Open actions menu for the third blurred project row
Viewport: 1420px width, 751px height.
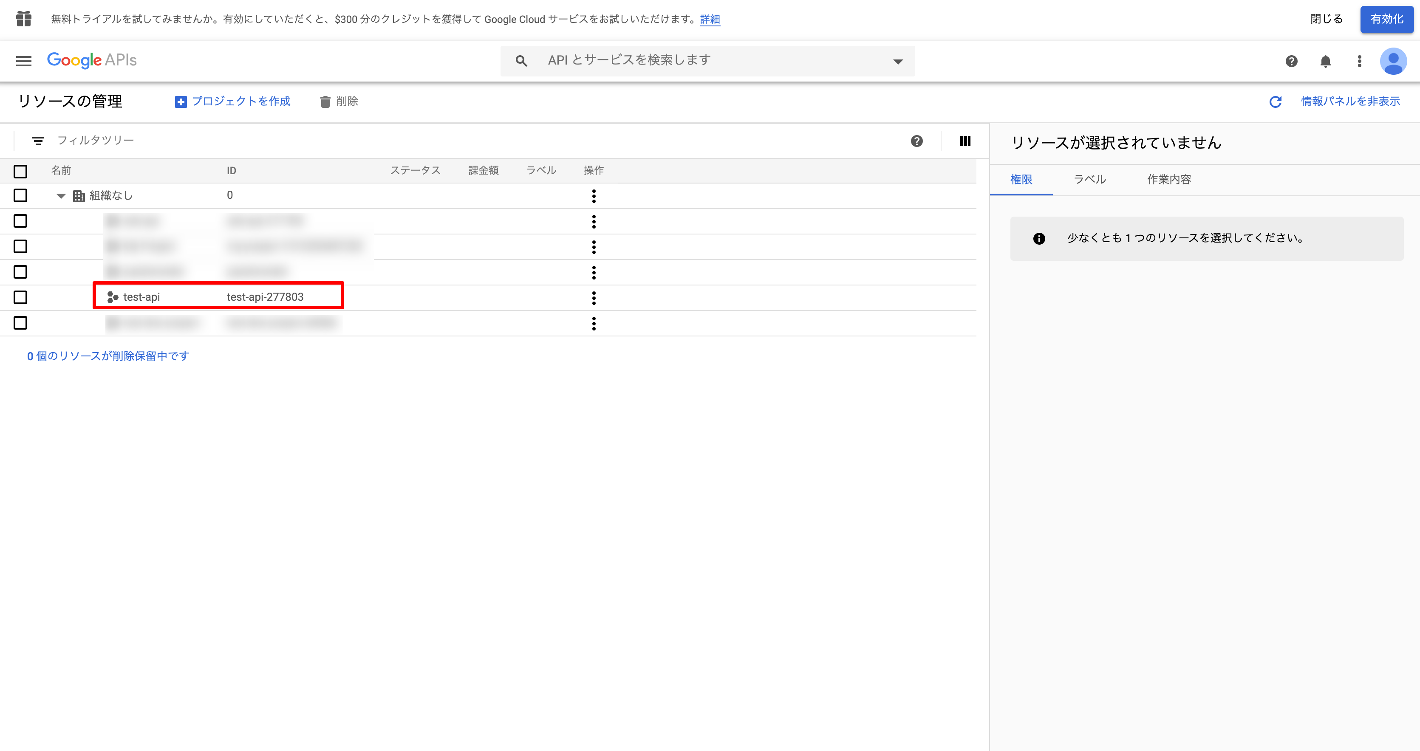594,272
